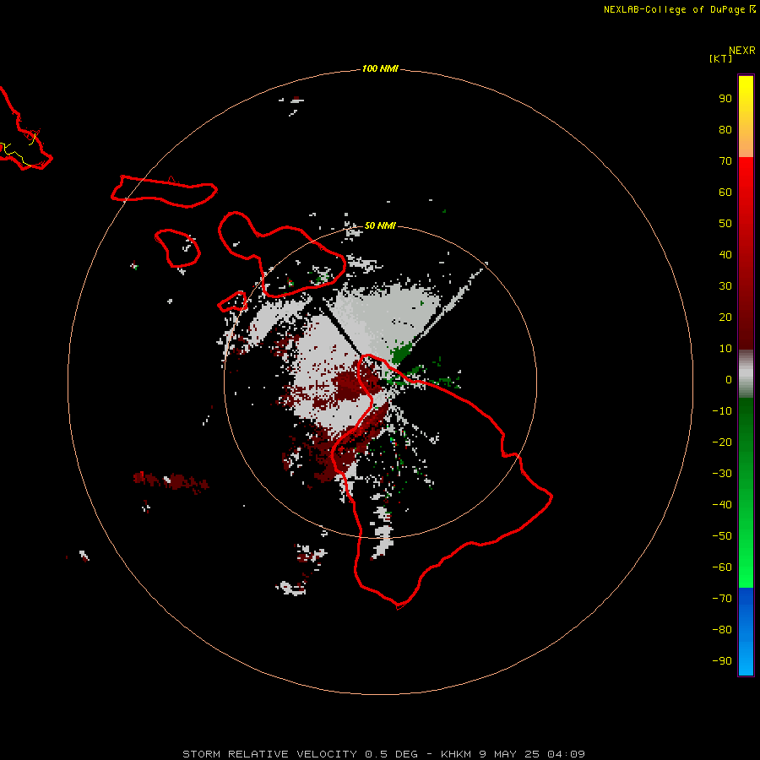Click the -70 value on the velocity scale
Viewport: 760px width, 760px height.
pyautogui.click(x=722, y=598)
